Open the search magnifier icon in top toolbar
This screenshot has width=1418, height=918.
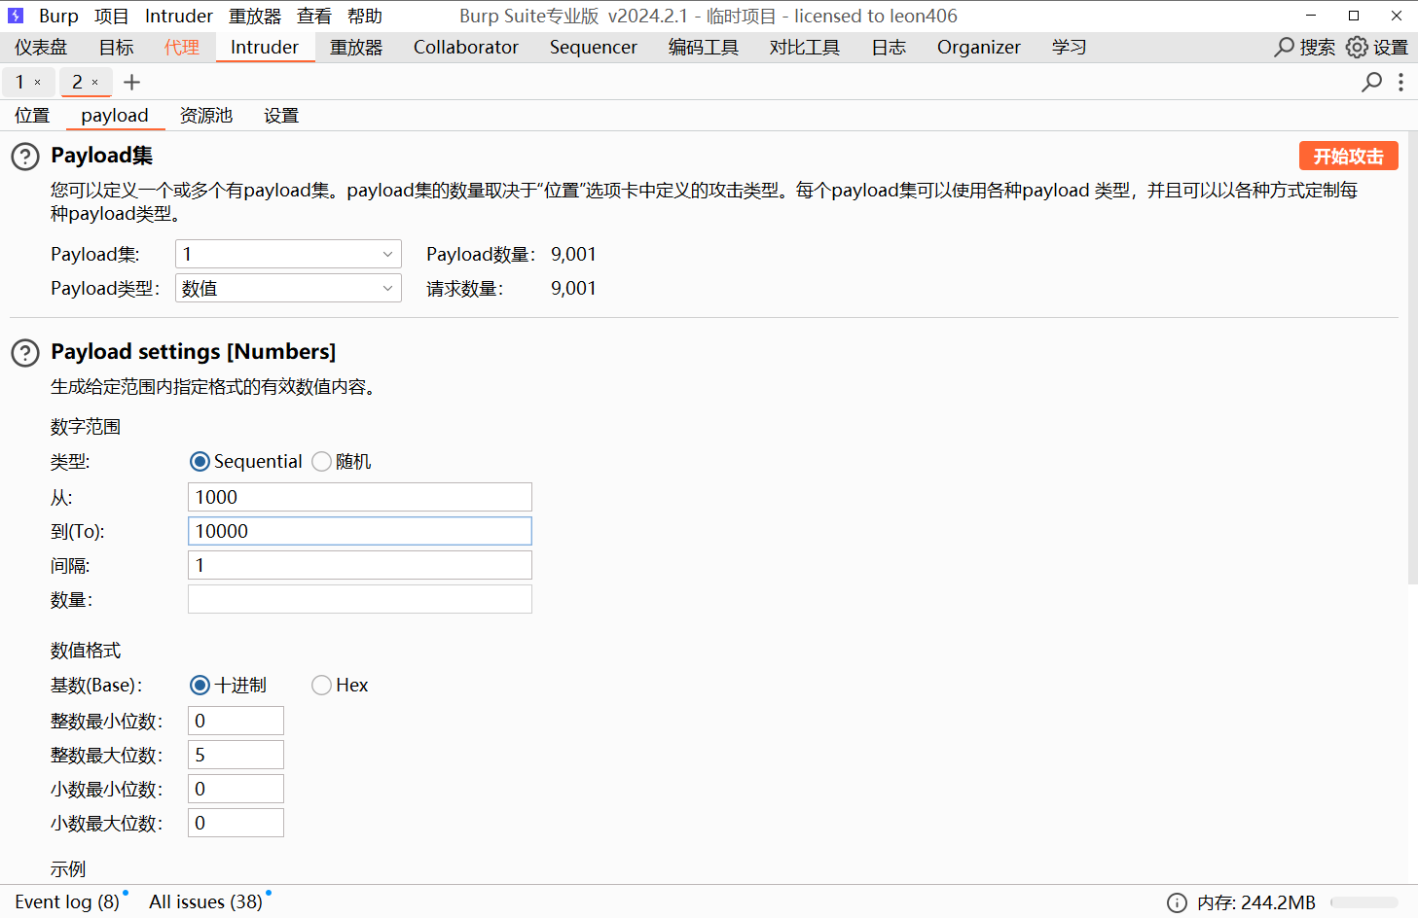click(1285, 47)
